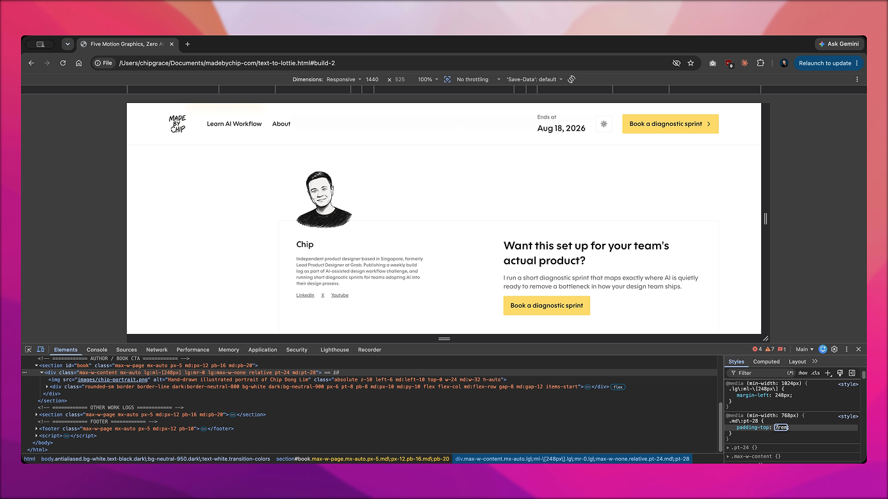Open the 100% zoom dropdown
Image resolution: width=888 pixels, height=499 pixels.
pyautogui.click(x=428, y=79)
